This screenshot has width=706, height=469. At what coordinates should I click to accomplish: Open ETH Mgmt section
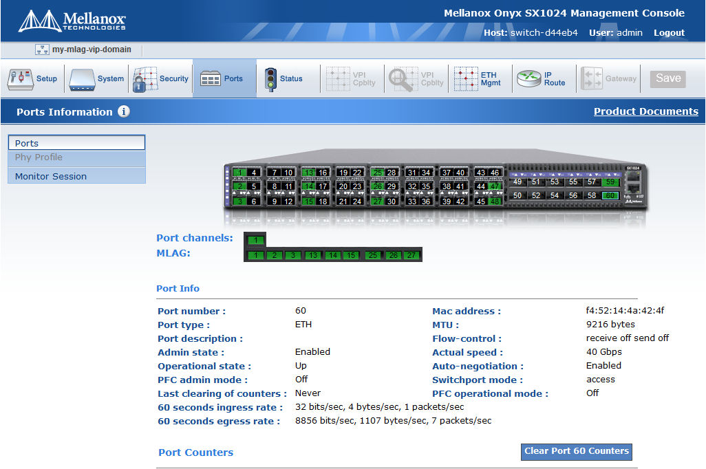(466, 78)
